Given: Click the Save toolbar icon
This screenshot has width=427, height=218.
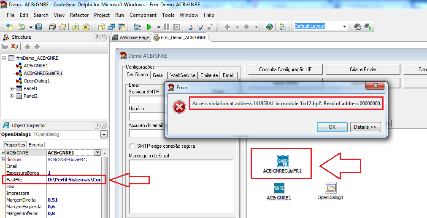Looking at the screenshot, I should coord(39,27).
